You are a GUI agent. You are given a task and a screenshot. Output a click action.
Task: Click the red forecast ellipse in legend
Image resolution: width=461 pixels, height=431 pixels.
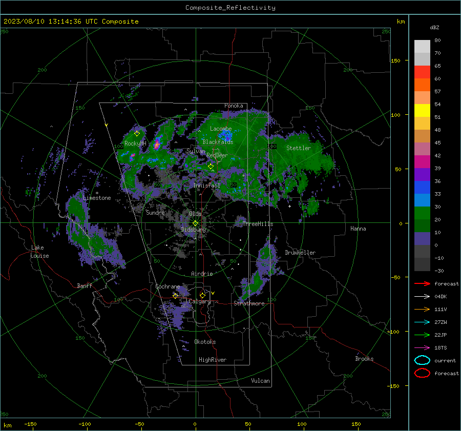point(422,373)
